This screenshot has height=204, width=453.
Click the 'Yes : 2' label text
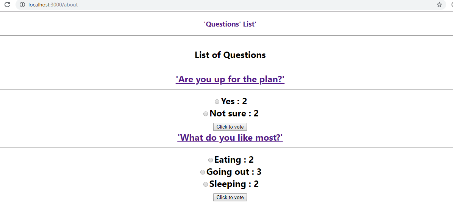coord(234,101)
